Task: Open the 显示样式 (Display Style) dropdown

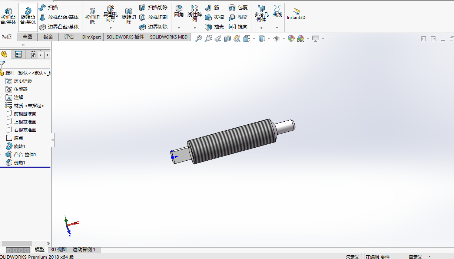Action: (269, 38)
